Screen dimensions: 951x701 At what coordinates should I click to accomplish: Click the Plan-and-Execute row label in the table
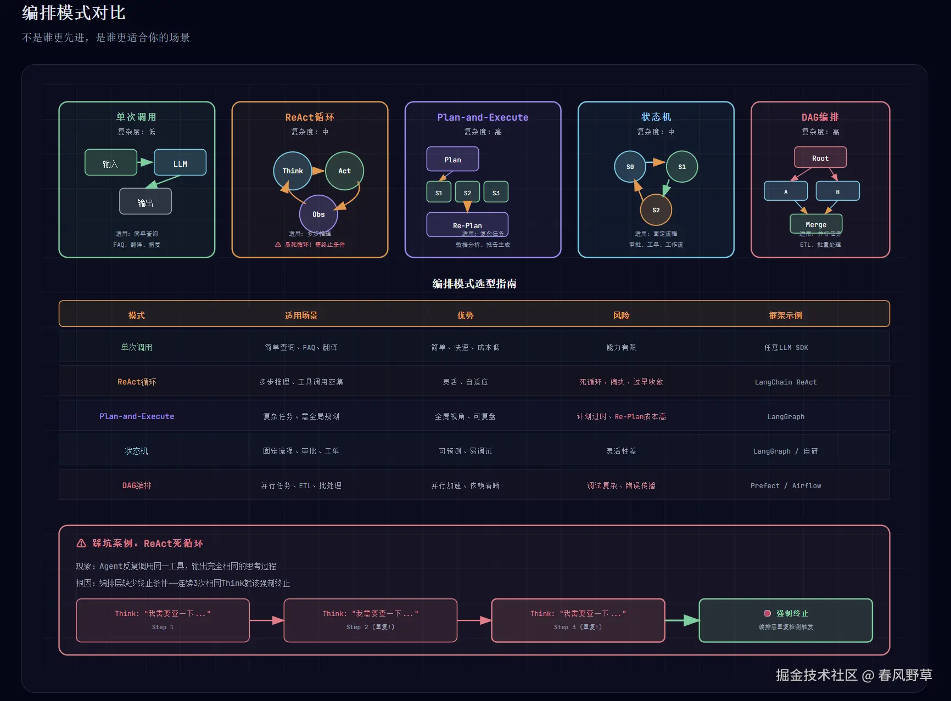[137, 416]
